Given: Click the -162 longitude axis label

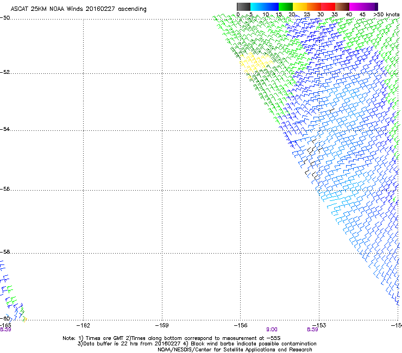Looking at the screenshot, I should point(83,325).
